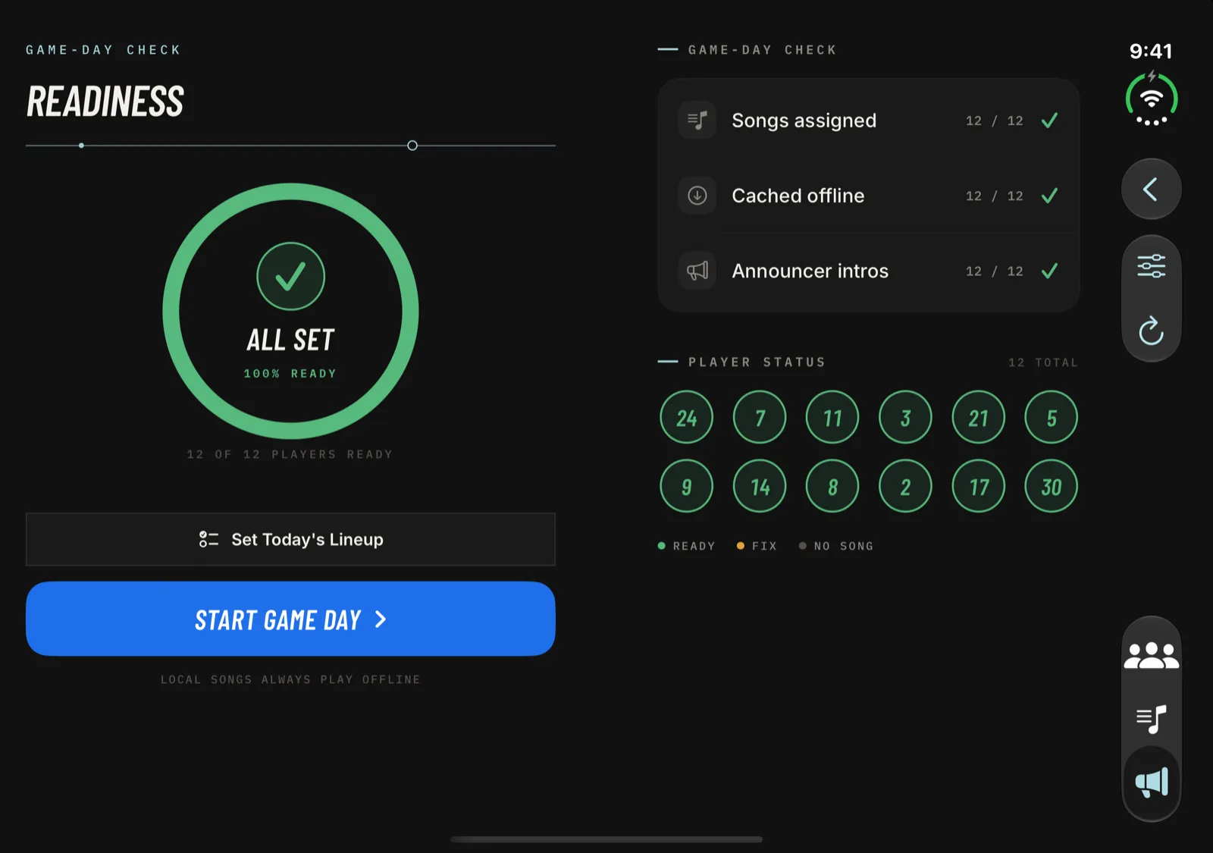Tap player number 9 circle
Viewport: 1213px width, 853px height.
[686, 486]
